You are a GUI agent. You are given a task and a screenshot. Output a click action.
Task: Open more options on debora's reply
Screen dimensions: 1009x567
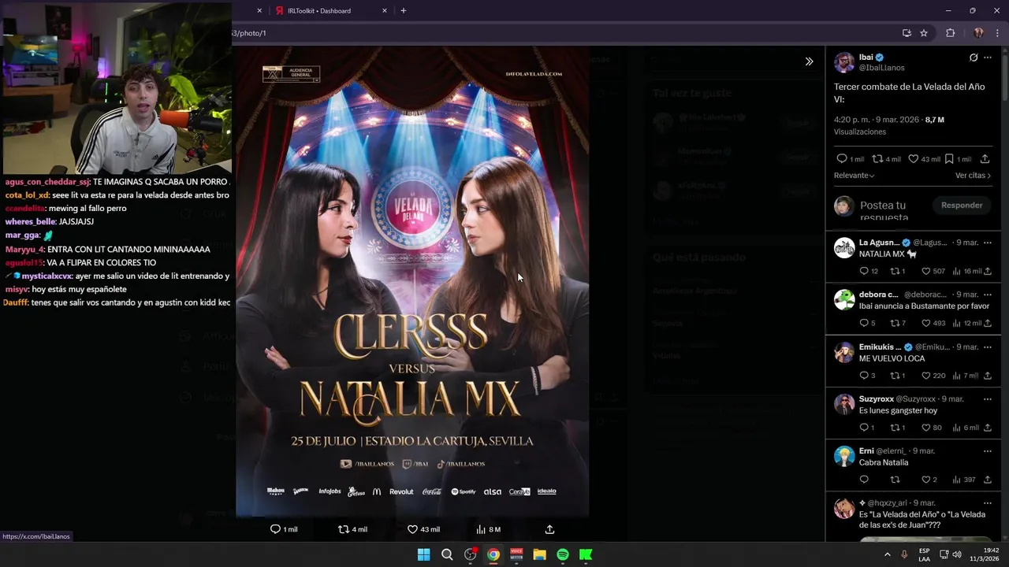(x=988, y=295)
